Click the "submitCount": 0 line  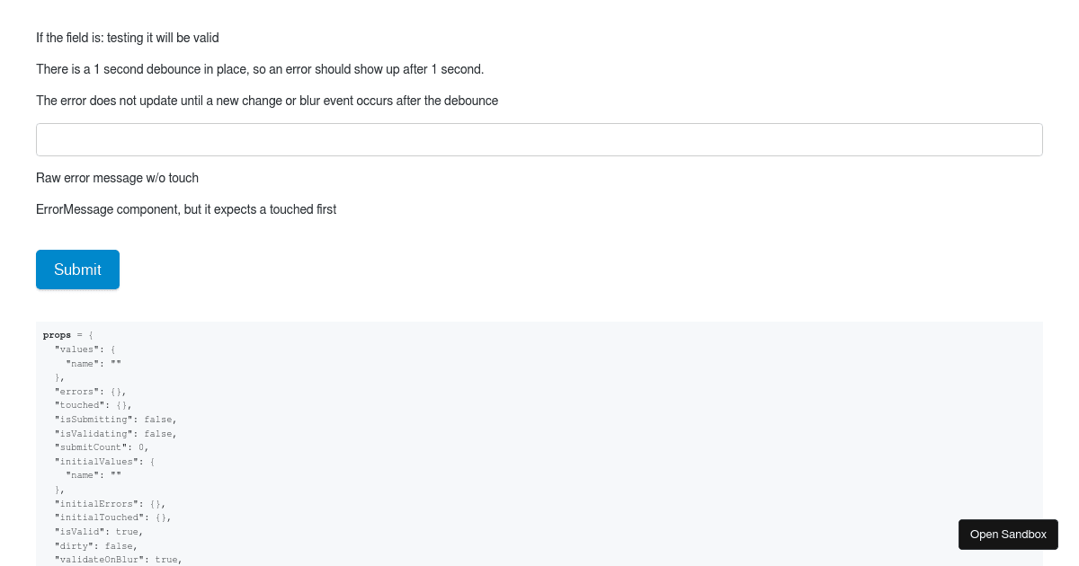click(x=102, y=447)
